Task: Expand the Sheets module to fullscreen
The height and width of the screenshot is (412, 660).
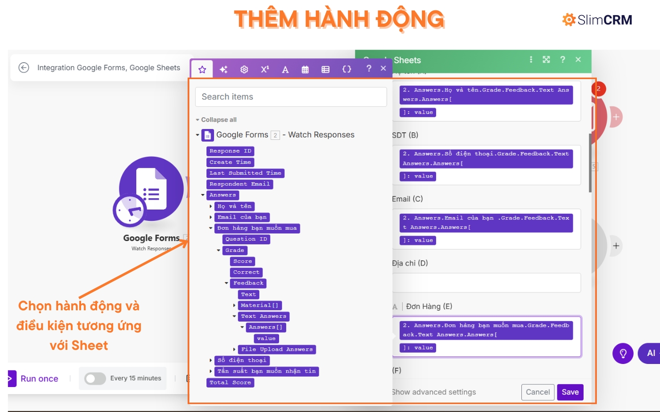Action: pos(546,59)
